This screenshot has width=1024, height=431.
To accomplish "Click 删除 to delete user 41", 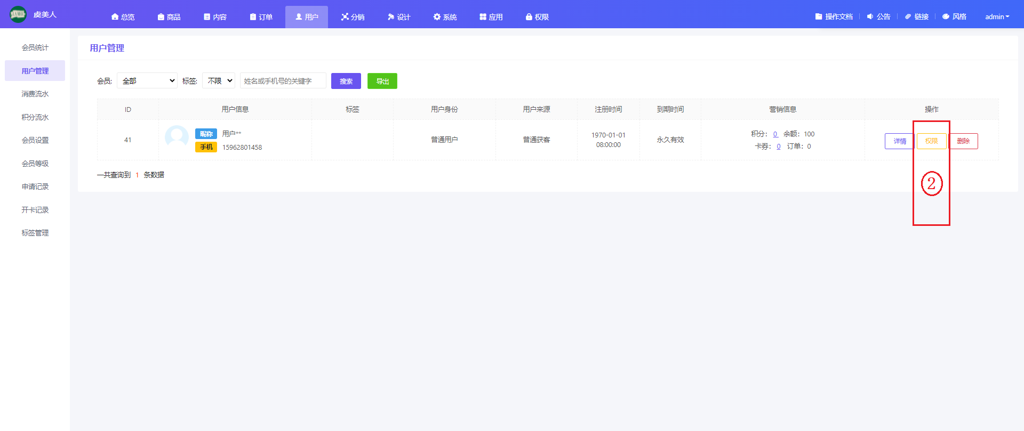I will (963, 141).
